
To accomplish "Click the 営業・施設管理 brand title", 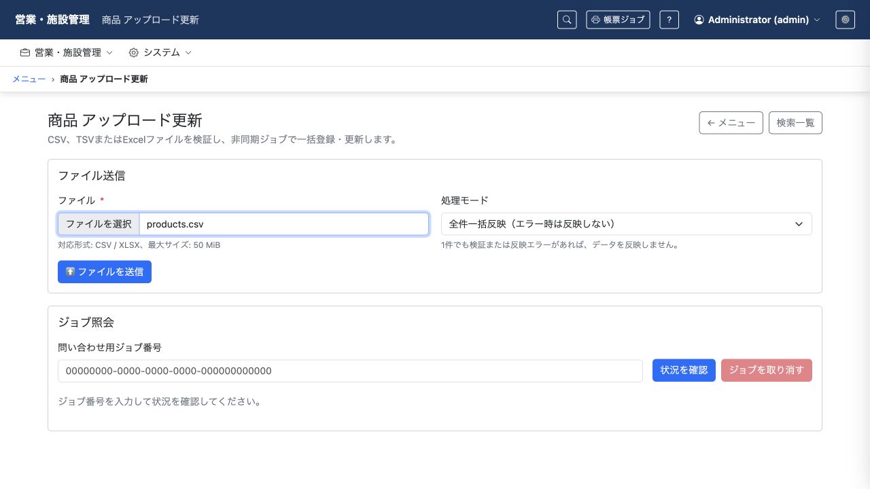I will coord(52,20).
